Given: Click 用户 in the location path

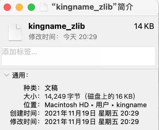Looking at the screenshot, I should point(102,105).
